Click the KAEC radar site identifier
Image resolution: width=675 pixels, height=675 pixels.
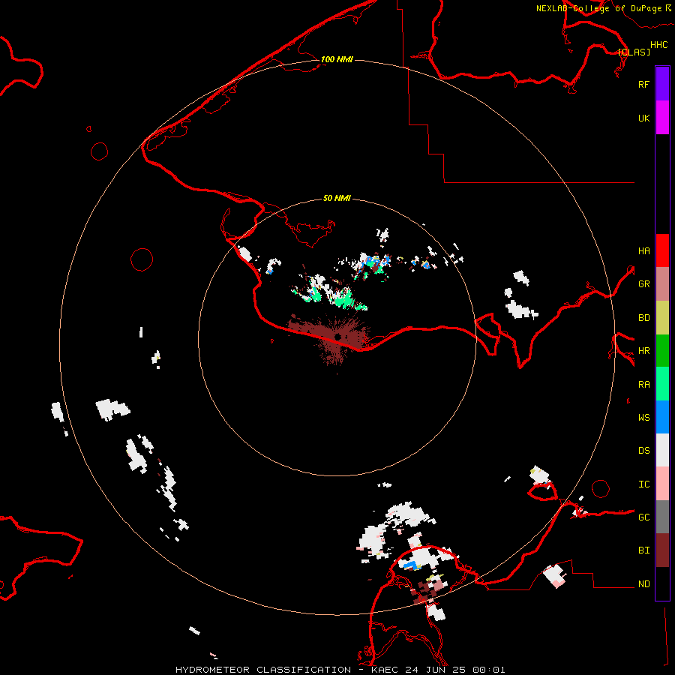tap(385, 670)
